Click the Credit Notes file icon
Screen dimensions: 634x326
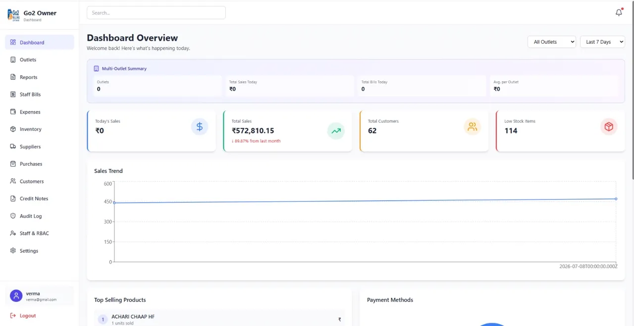[x=13, y=198]
